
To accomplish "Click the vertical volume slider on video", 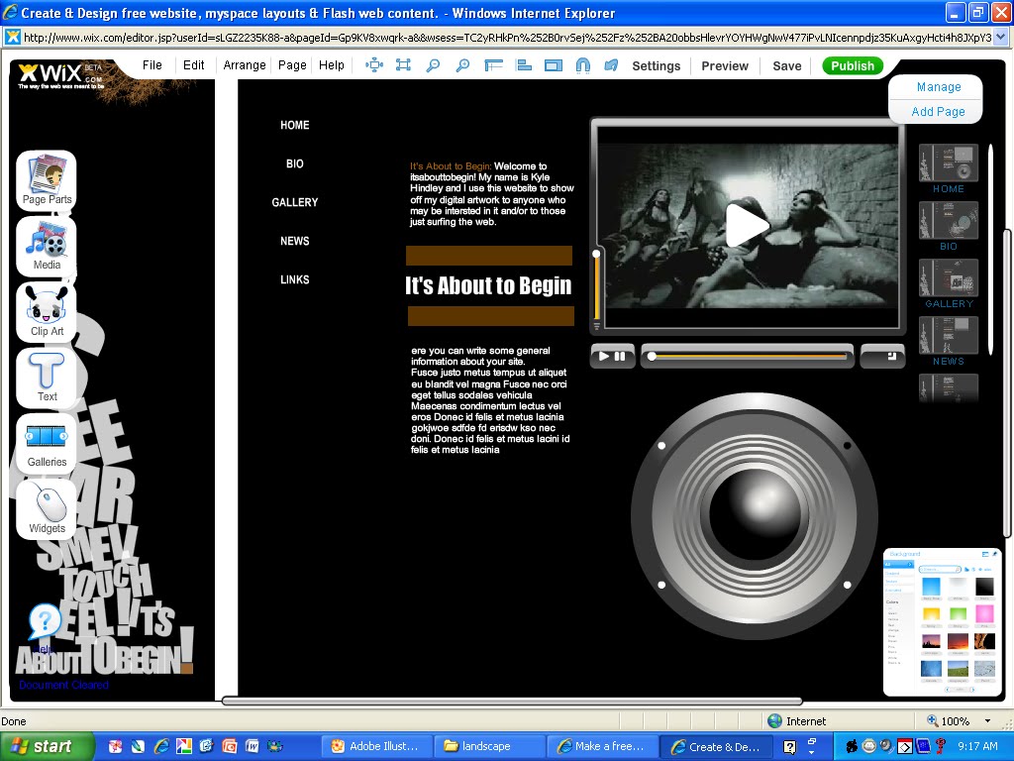I will [x=596, y=288].
